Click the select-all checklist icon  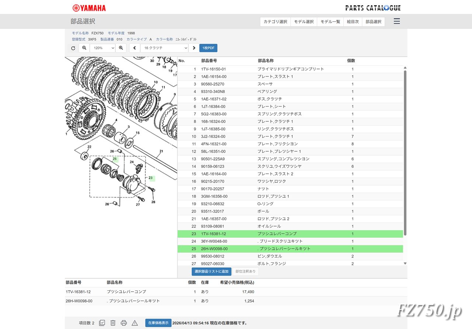tap(102, 323)
